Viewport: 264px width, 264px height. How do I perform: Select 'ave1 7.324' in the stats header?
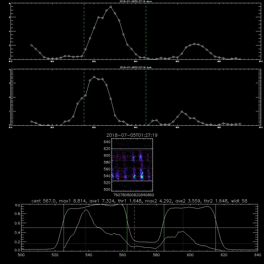[x=102, y=201]
